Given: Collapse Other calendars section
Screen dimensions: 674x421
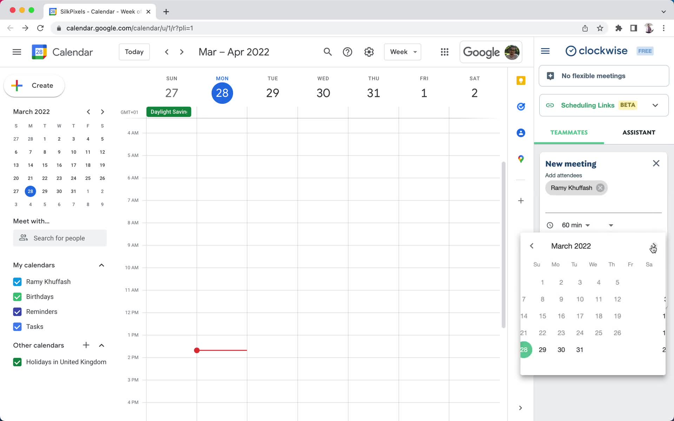Looking at the screenshot, I should [x=101, y=345].
